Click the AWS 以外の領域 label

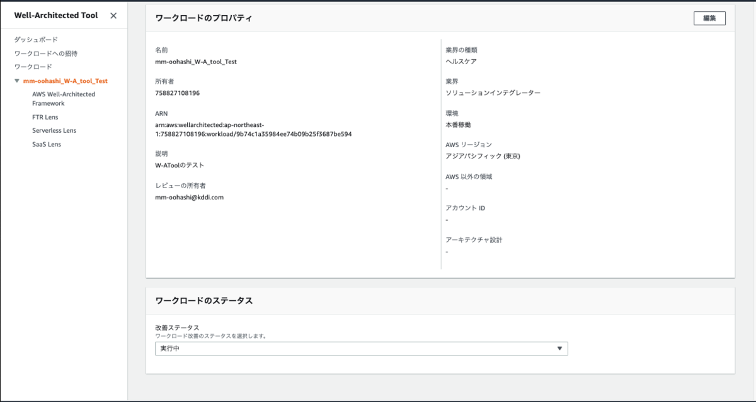(x=469, y=177)
